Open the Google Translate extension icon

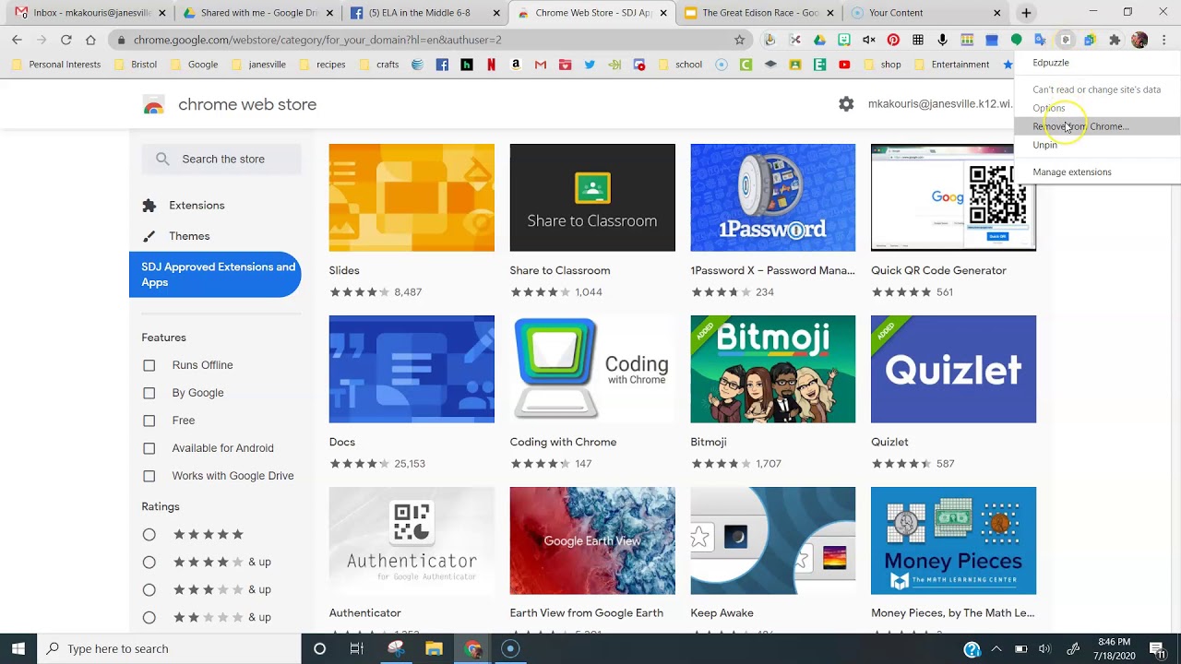tap(1041, 40)
